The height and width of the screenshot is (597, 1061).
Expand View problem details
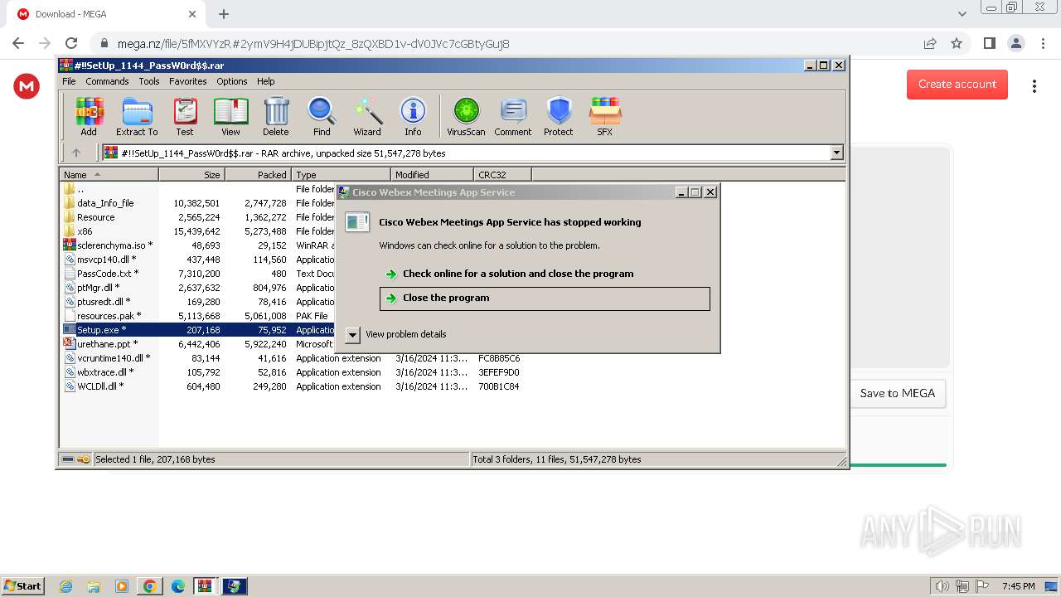[x=396, y=334]
